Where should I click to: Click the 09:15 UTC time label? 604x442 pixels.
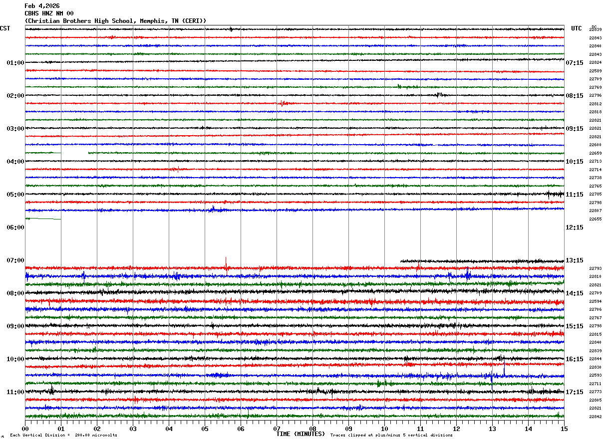(575, 129)
